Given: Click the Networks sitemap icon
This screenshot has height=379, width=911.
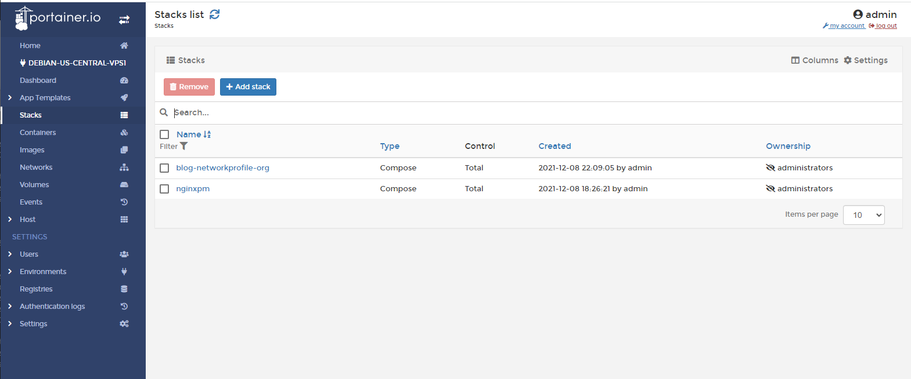Looking at the screenshot, I should tap(124, 167).
